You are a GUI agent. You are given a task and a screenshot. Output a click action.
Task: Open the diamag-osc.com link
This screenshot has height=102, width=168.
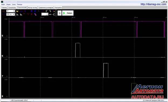coord(153,4)
